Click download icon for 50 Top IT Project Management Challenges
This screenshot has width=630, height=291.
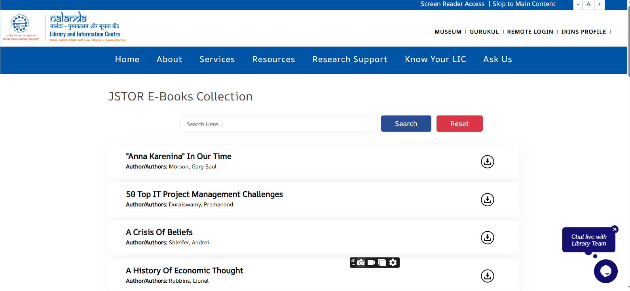487,200
